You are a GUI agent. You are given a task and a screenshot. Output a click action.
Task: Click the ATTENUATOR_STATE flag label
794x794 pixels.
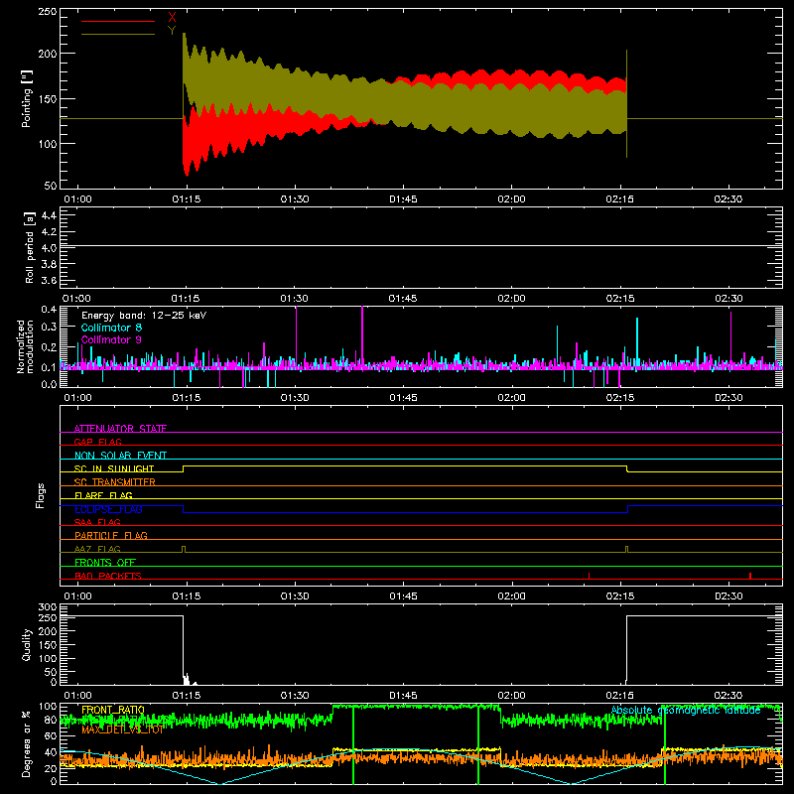click(120, 429)
